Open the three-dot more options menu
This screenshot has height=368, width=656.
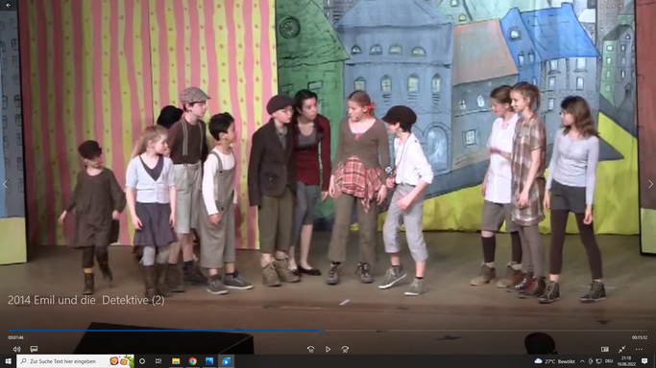point(639,349)
